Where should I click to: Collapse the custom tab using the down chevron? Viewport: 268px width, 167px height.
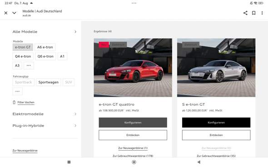(x=14, y=13)
